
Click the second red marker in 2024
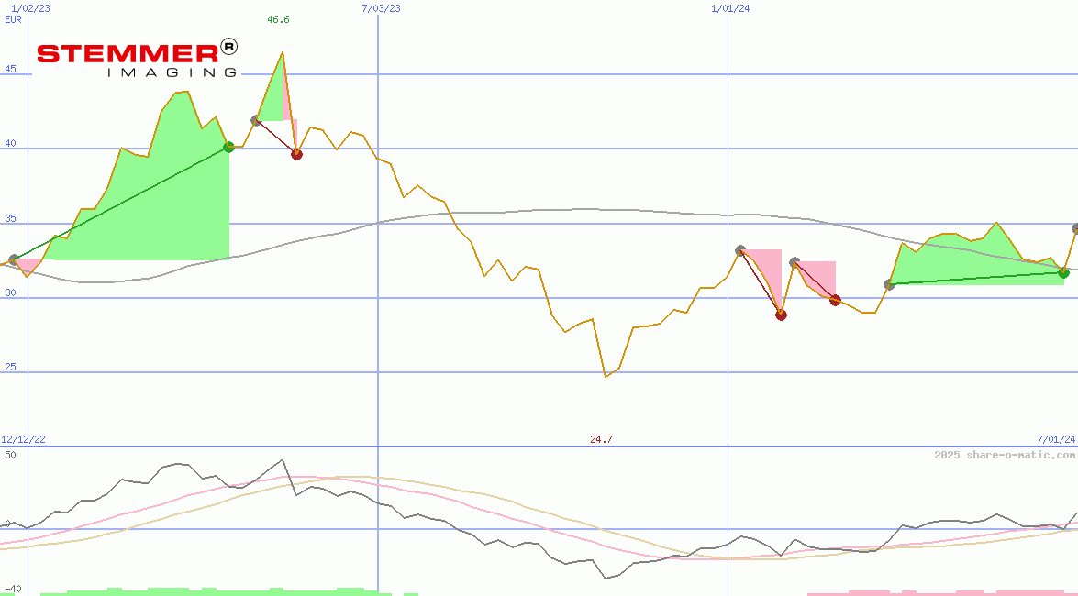tap(835, 300)
